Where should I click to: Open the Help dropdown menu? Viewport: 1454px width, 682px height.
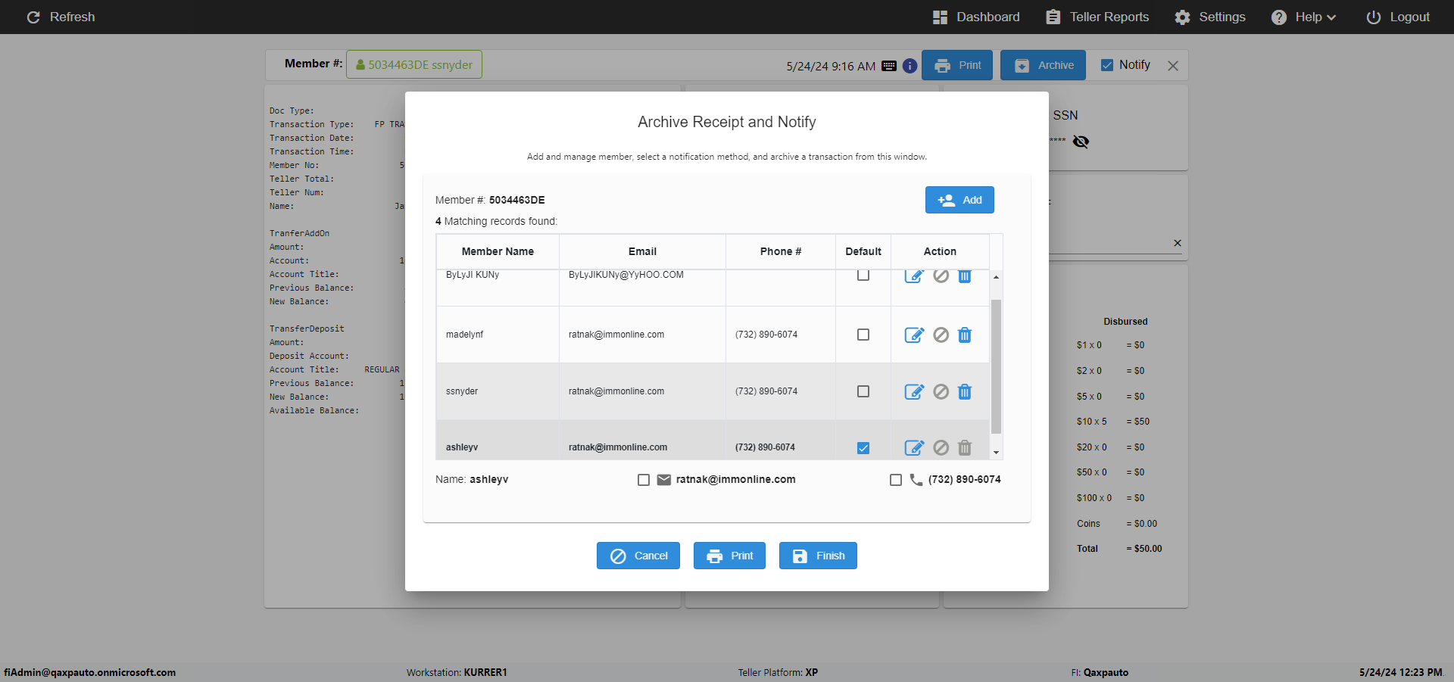point(1303,17)
